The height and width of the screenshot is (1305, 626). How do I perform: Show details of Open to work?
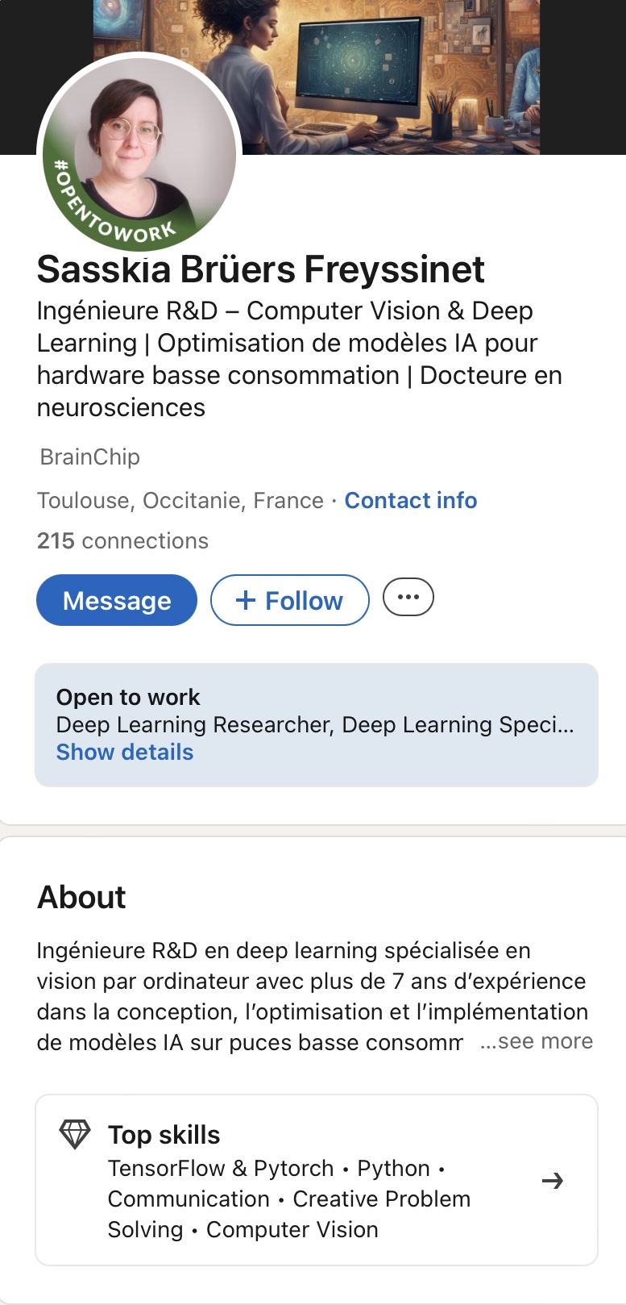pyautogui.click(x=125, y=752)
